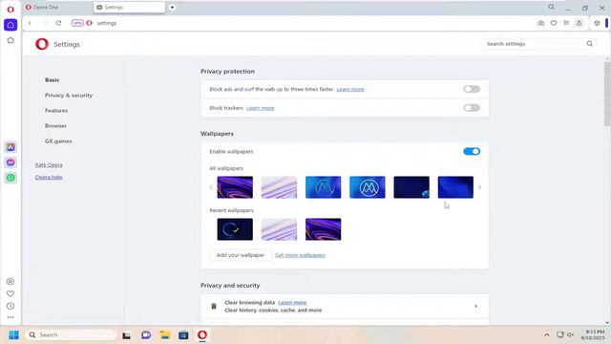The height and width of the screenshot is (344, 611).
Task: Select the light marble wallpaper in Recent wallpapers
Action: (279, 229)
